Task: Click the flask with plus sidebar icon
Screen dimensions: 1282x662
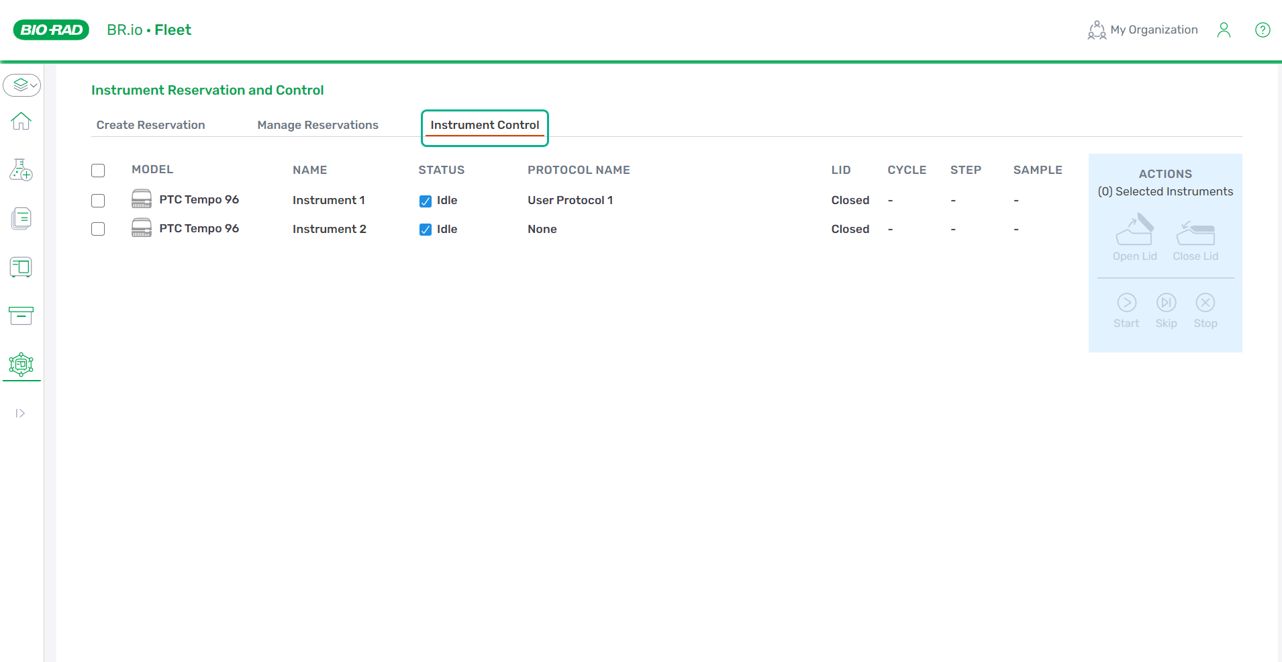Action: [x=21, y=170]
